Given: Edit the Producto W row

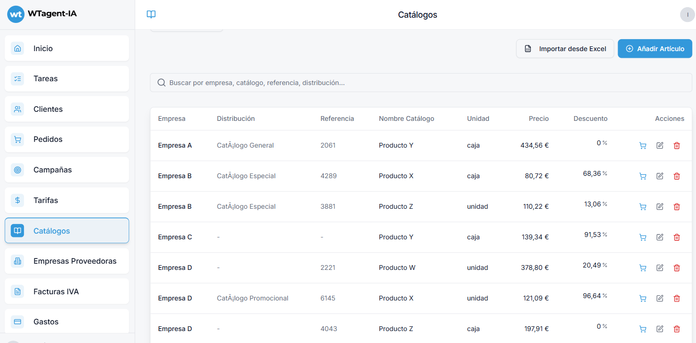Looking at the screenshot, I should (x=660, y=268).
